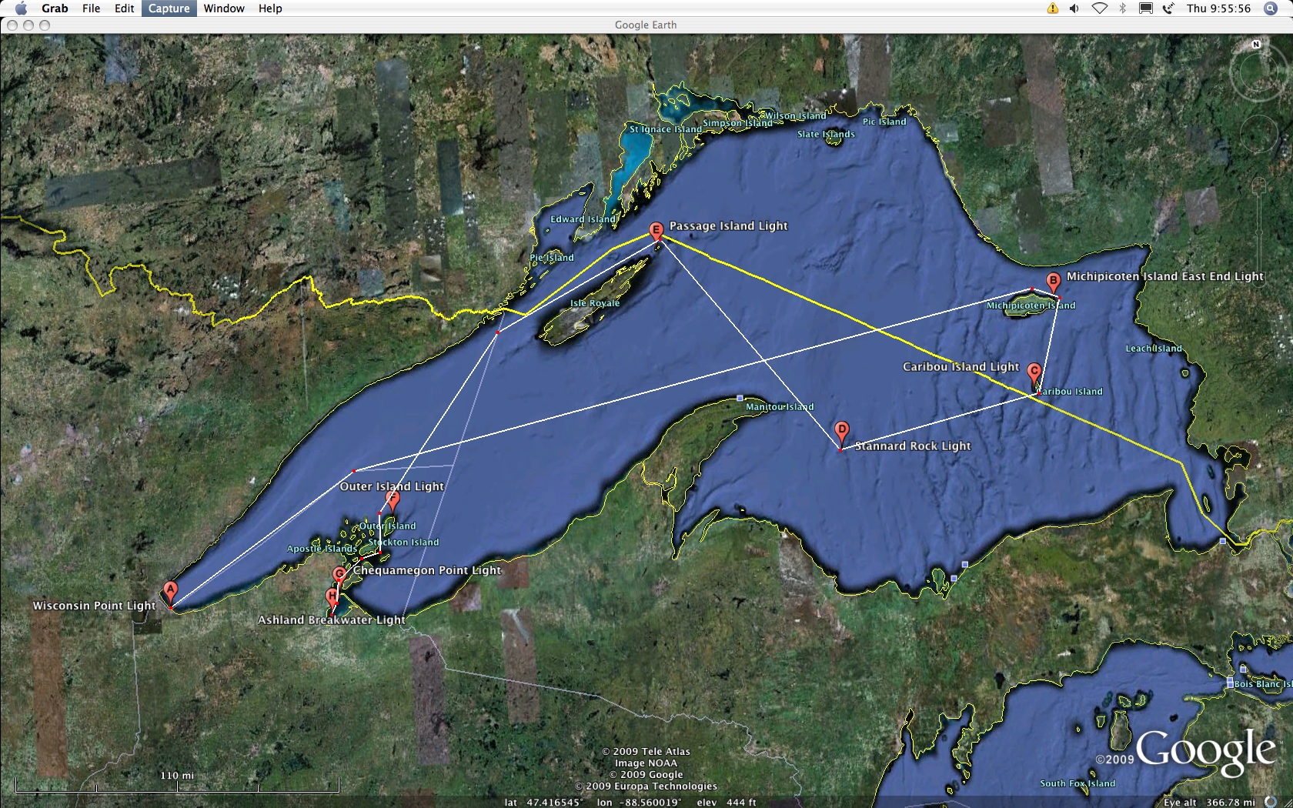The width and height of the screenshot is (1293, 808).
Task: Click the display menu bar icon
Action: [x=1145, y=8]
